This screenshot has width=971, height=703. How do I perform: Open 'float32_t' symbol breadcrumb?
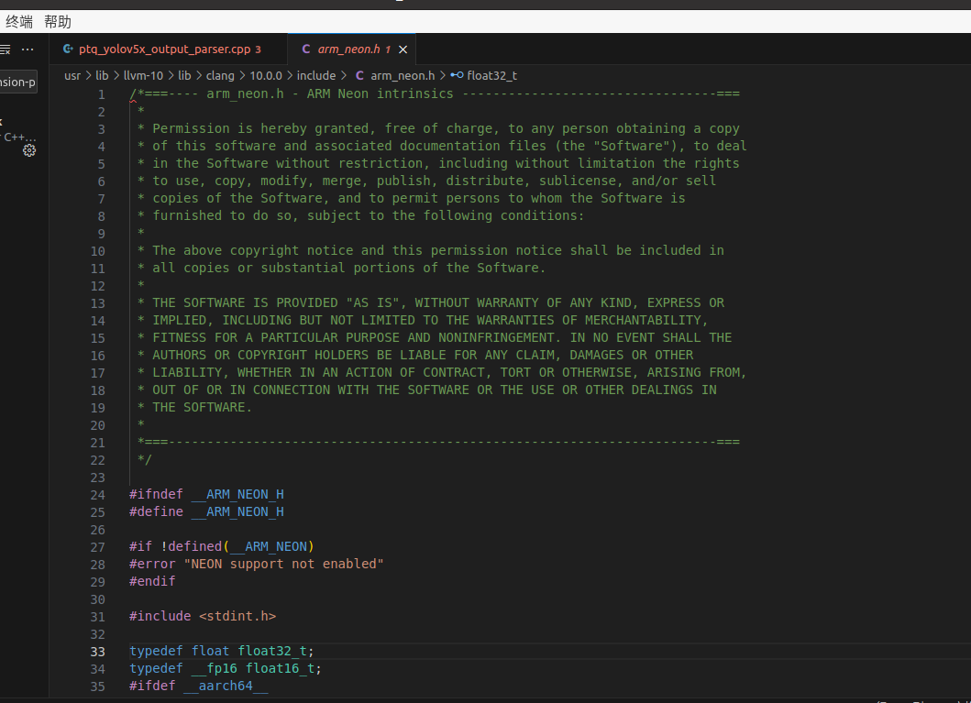491,75
